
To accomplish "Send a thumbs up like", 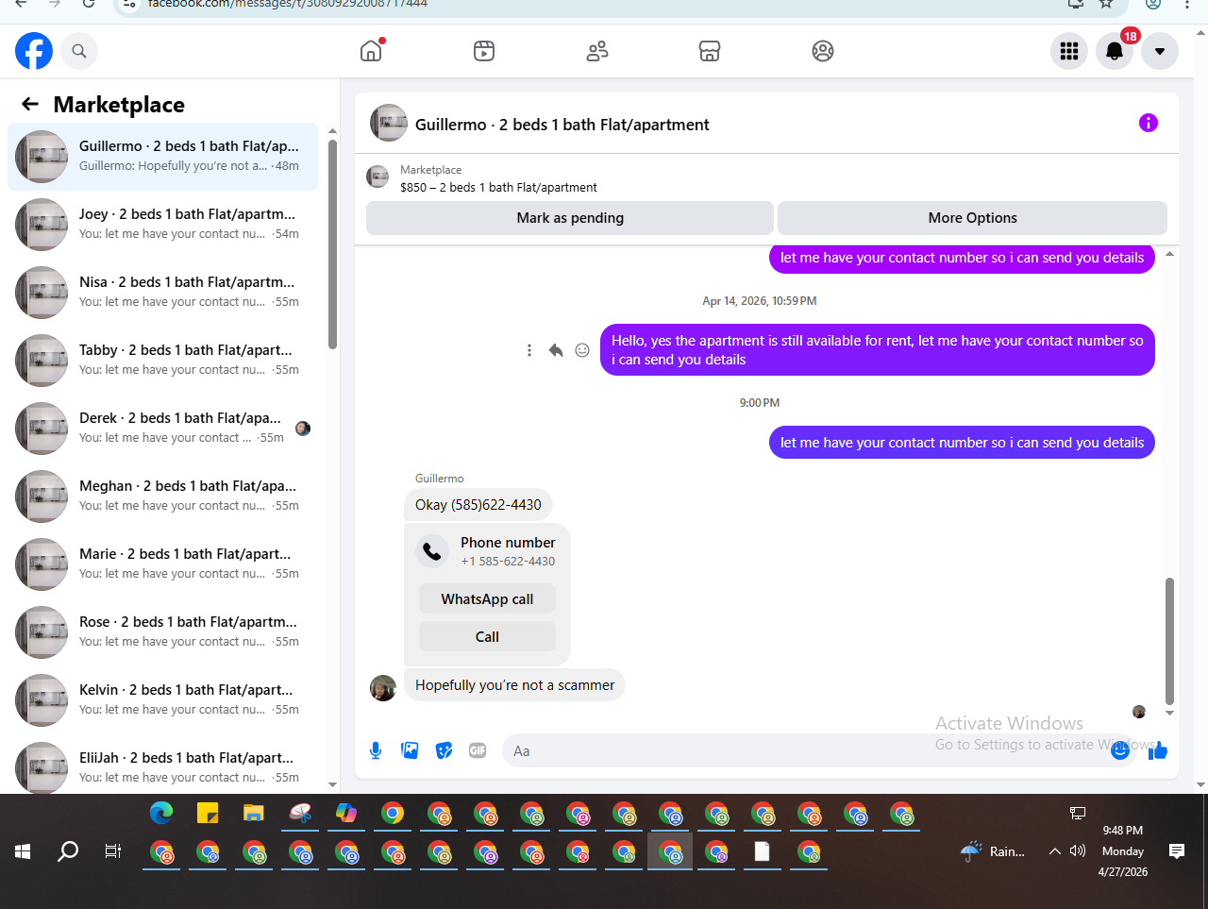I will coord(1158,750).
